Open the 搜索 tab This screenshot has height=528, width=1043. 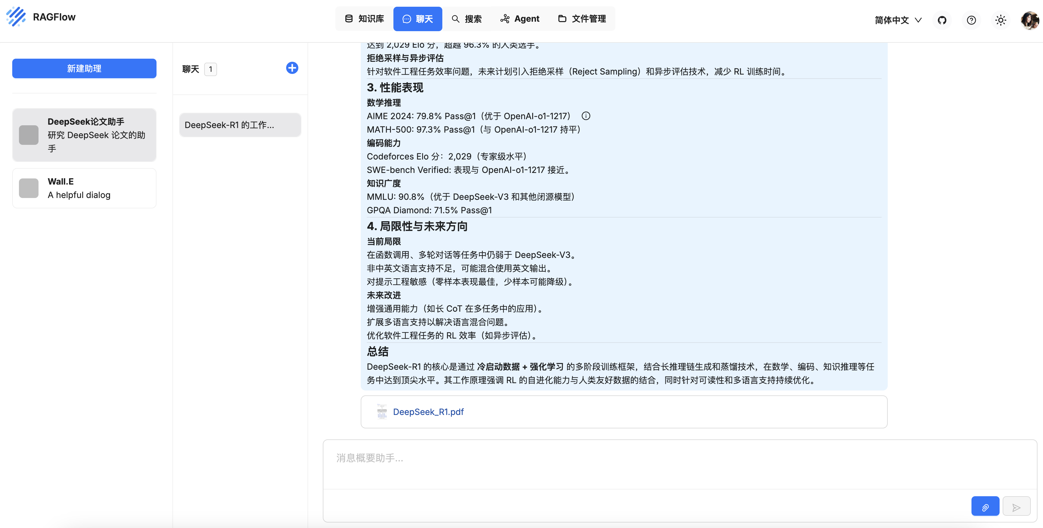click(466, 19)
